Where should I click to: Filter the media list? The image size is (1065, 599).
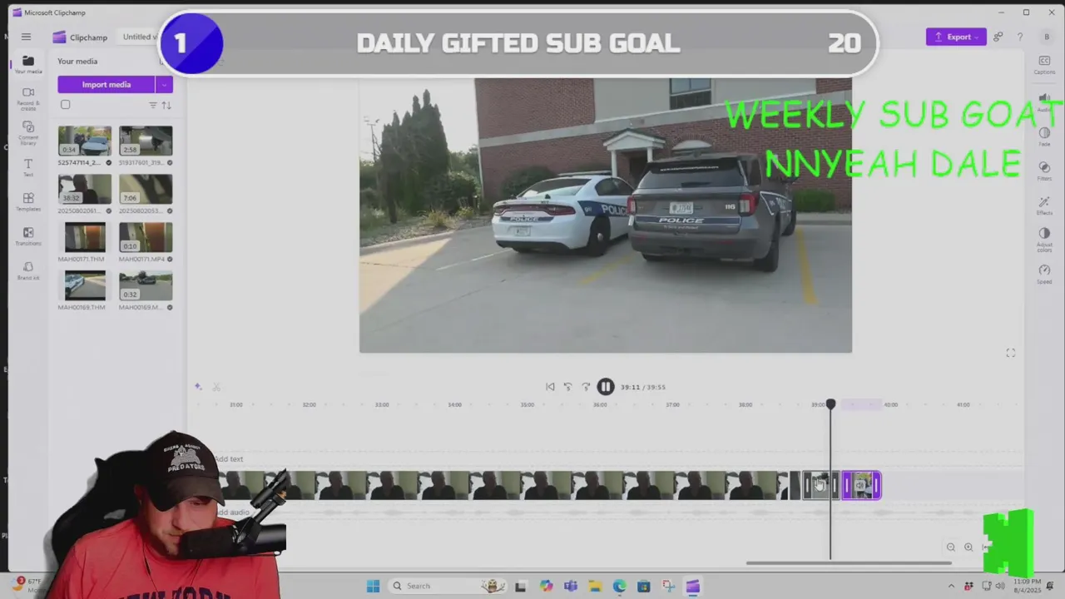[152, 105]
